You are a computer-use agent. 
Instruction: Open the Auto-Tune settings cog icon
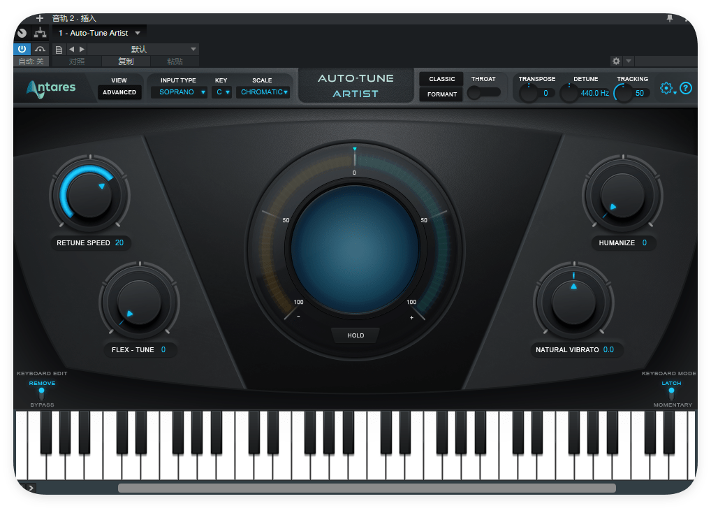[666, 88]
